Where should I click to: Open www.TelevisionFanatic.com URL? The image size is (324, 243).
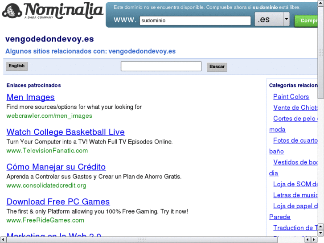coord(47,151)
